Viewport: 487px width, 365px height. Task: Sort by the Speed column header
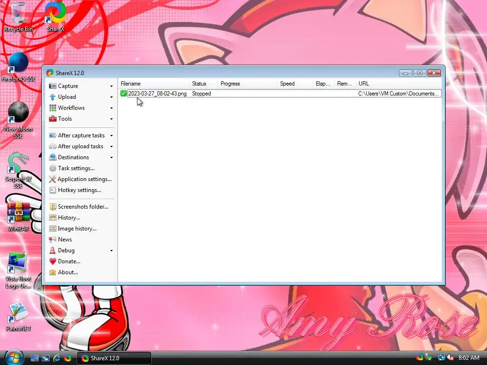click(x=295, y=84)
